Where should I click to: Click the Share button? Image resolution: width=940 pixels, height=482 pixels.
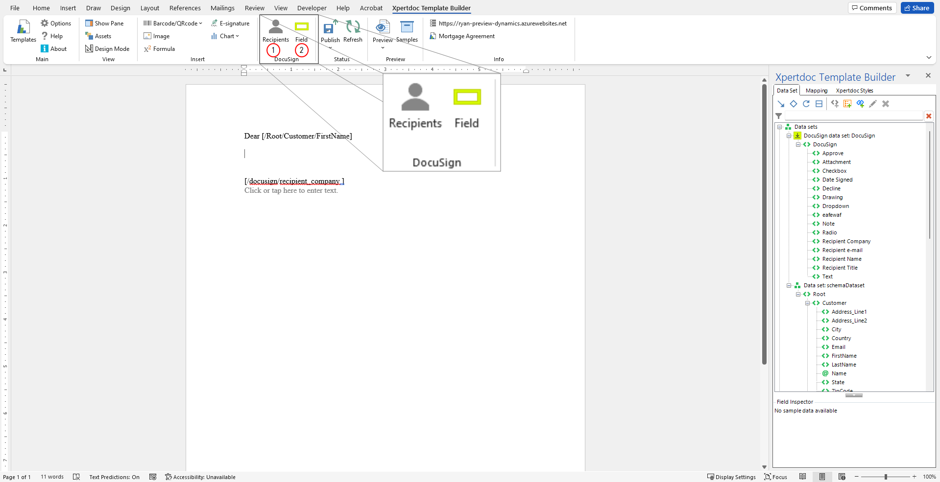pyautogui.click(x=917, y=8)
